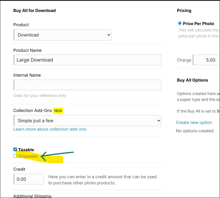The image size is (220, 198).
Task: Click the Buy All Options heading
Action: pos(192,80)
